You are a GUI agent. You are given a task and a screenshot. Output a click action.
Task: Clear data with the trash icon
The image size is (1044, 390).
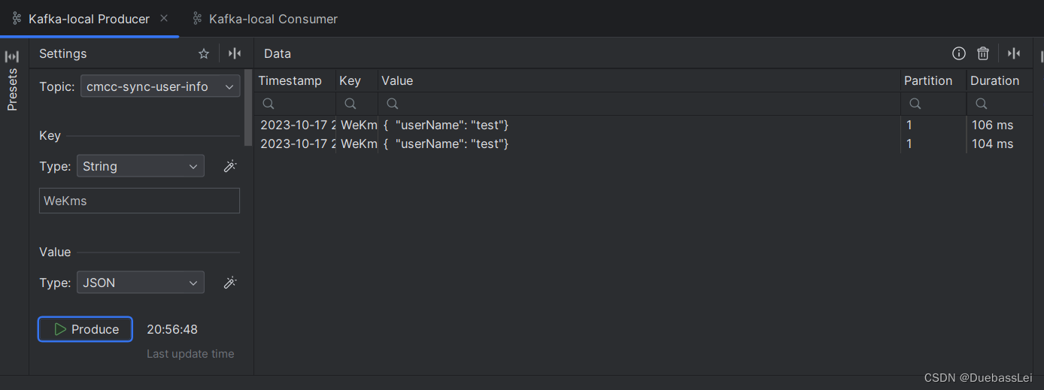pos(983,53)
